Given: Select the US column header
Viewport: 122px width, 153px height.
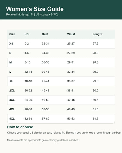Looking at the screenshot, I should [x=26, y=34].
